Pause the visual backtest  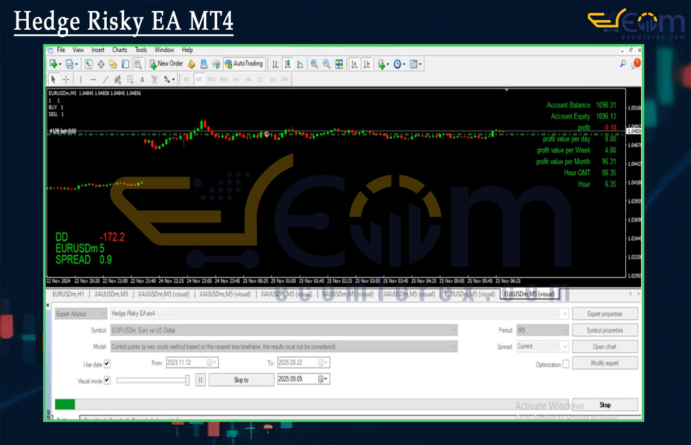pos(200,380)
